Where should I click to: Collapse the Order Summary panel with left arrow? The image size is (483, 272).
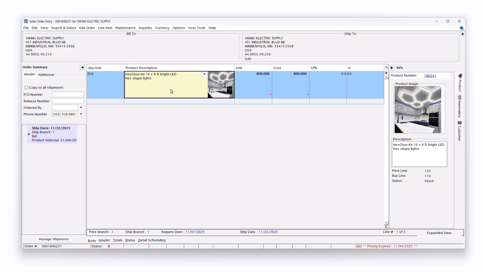pyautogui.click(x=82, y=67)
